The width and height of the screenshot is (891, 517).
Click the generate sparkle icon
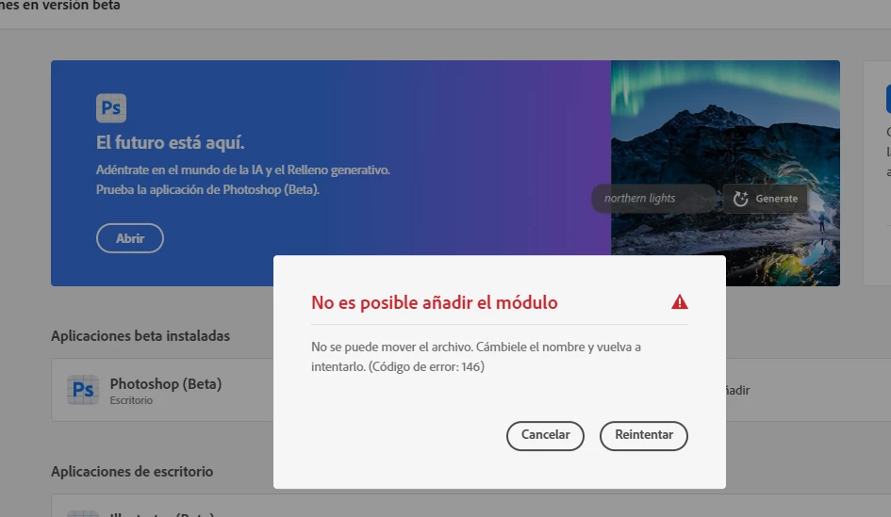(x=740, y=199)
